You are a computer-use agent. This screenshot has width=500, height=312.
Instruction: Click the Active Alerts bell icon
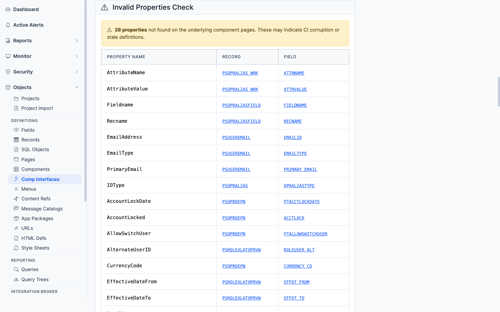8,25
